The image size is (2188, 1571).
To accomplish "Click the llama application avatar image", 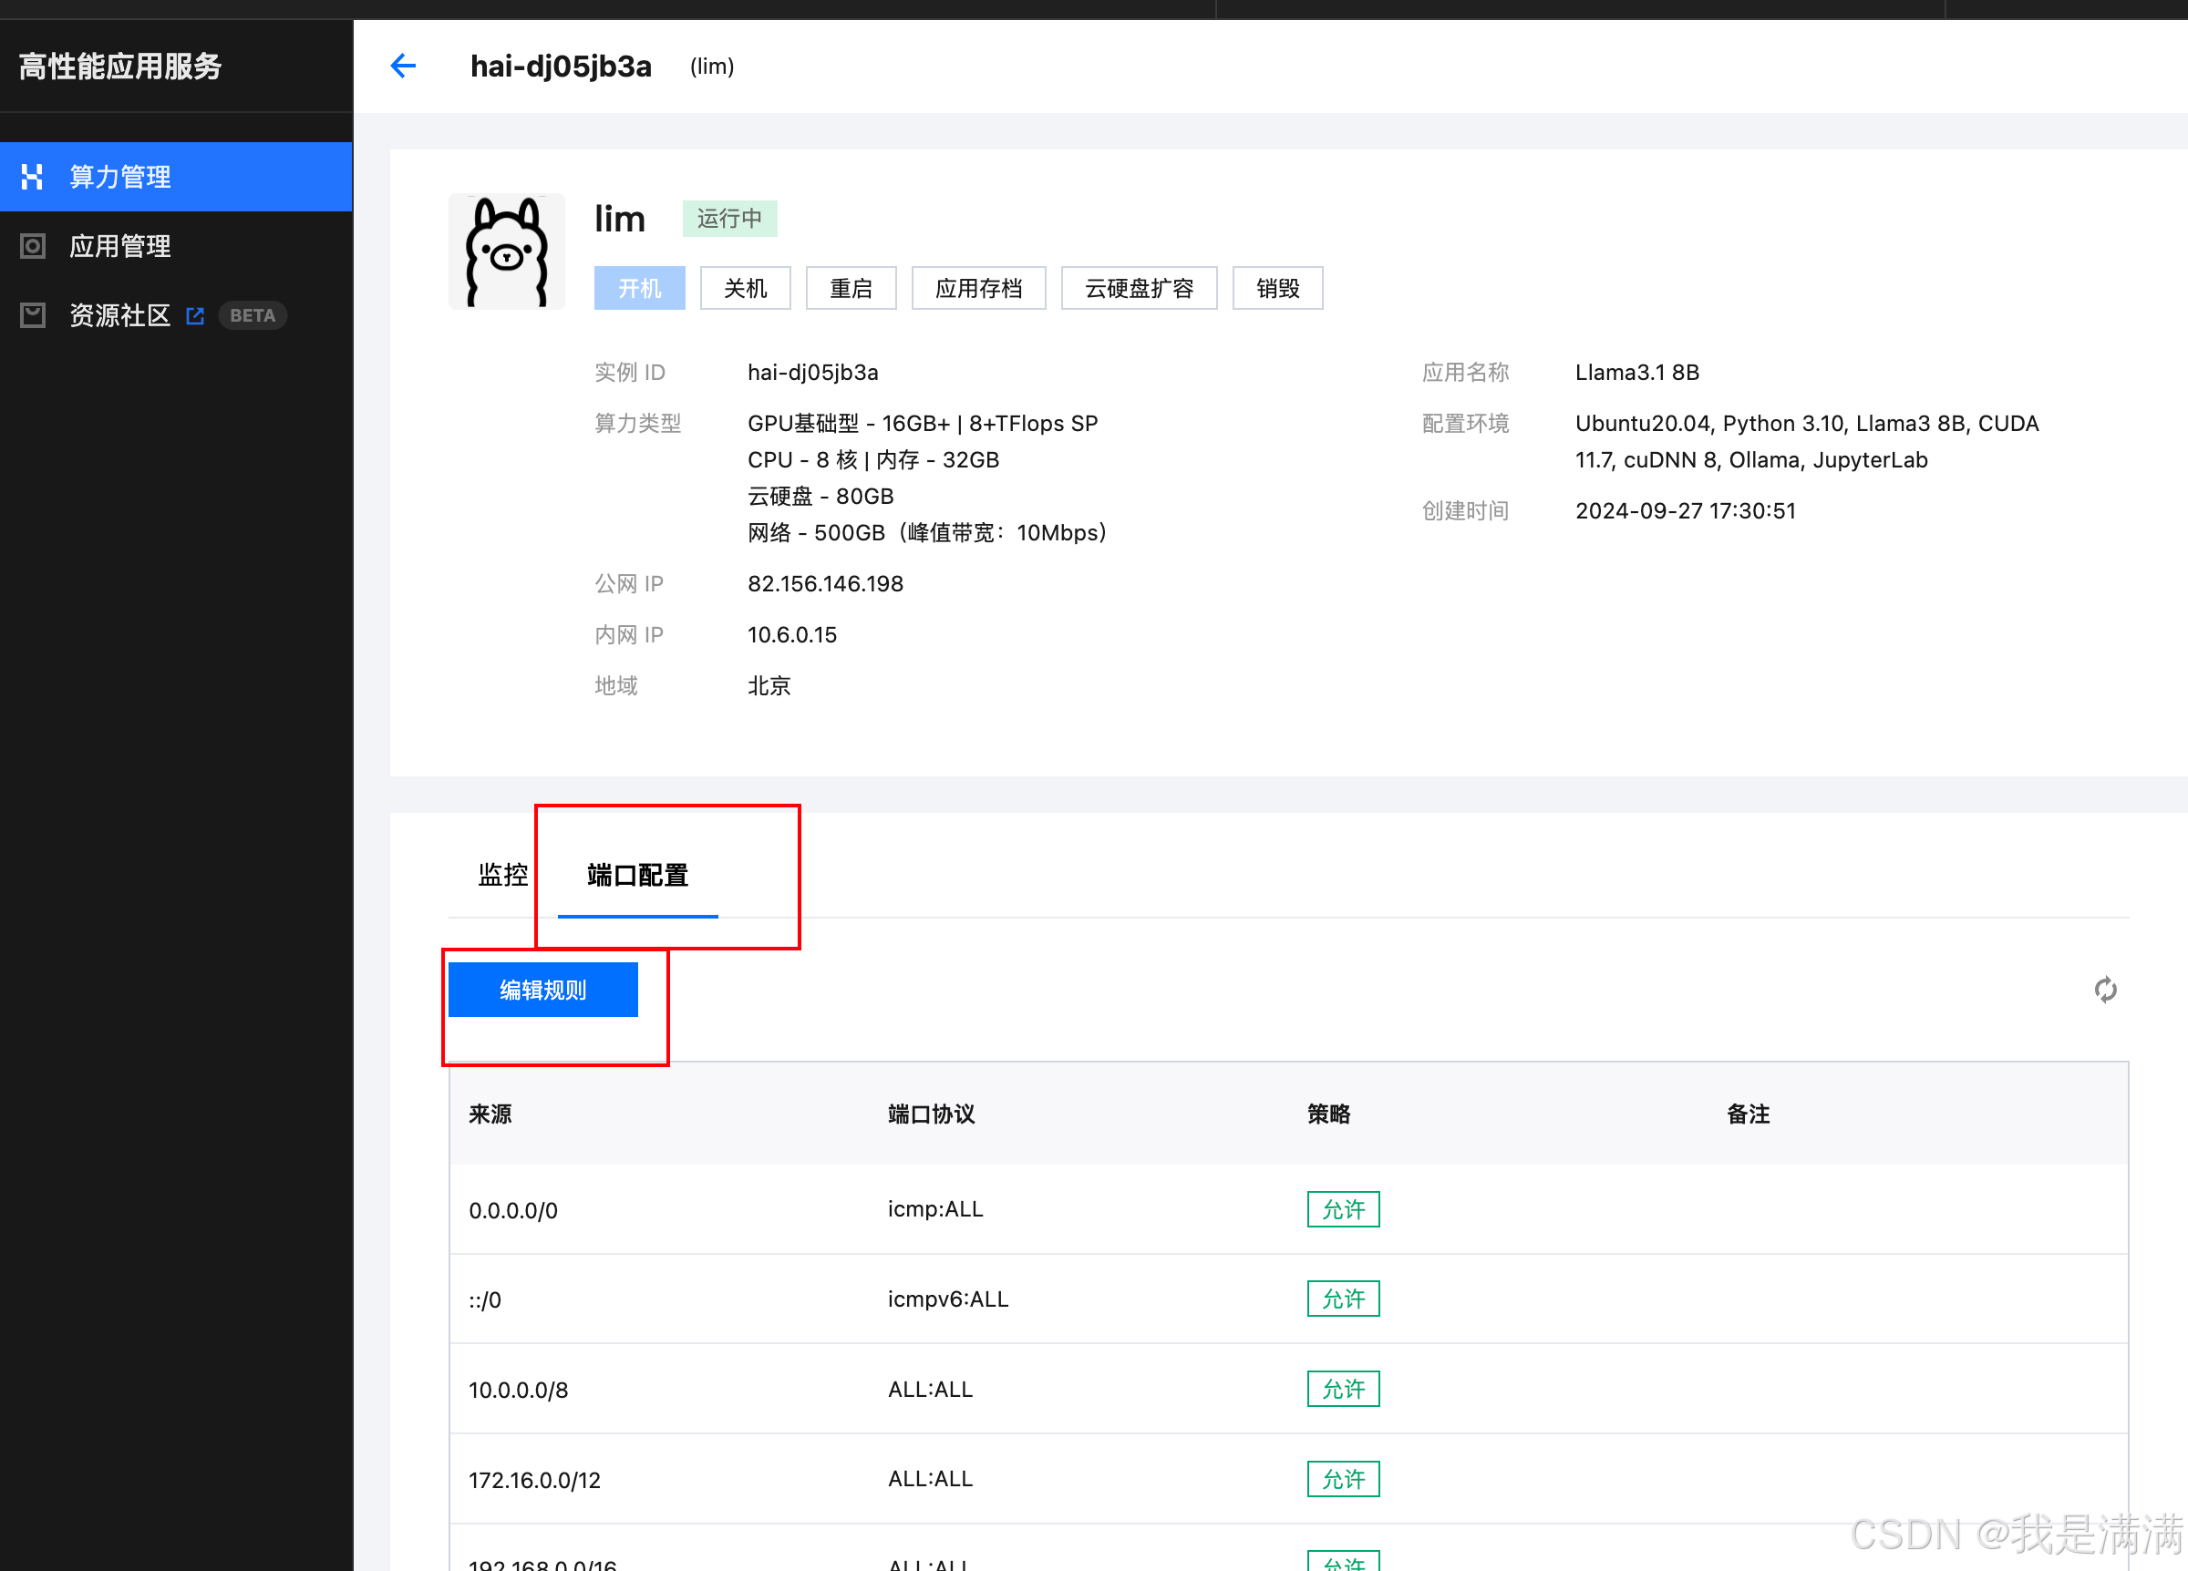I will coord(507,252).
